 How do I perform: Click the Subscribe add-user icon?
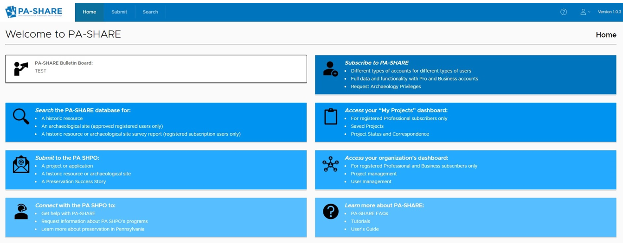(x=330, y=69)
